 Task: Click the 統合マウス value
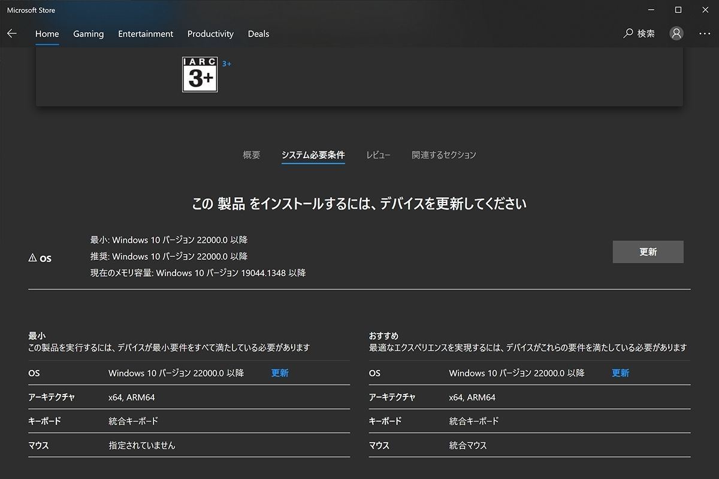[x=468, y=445]
